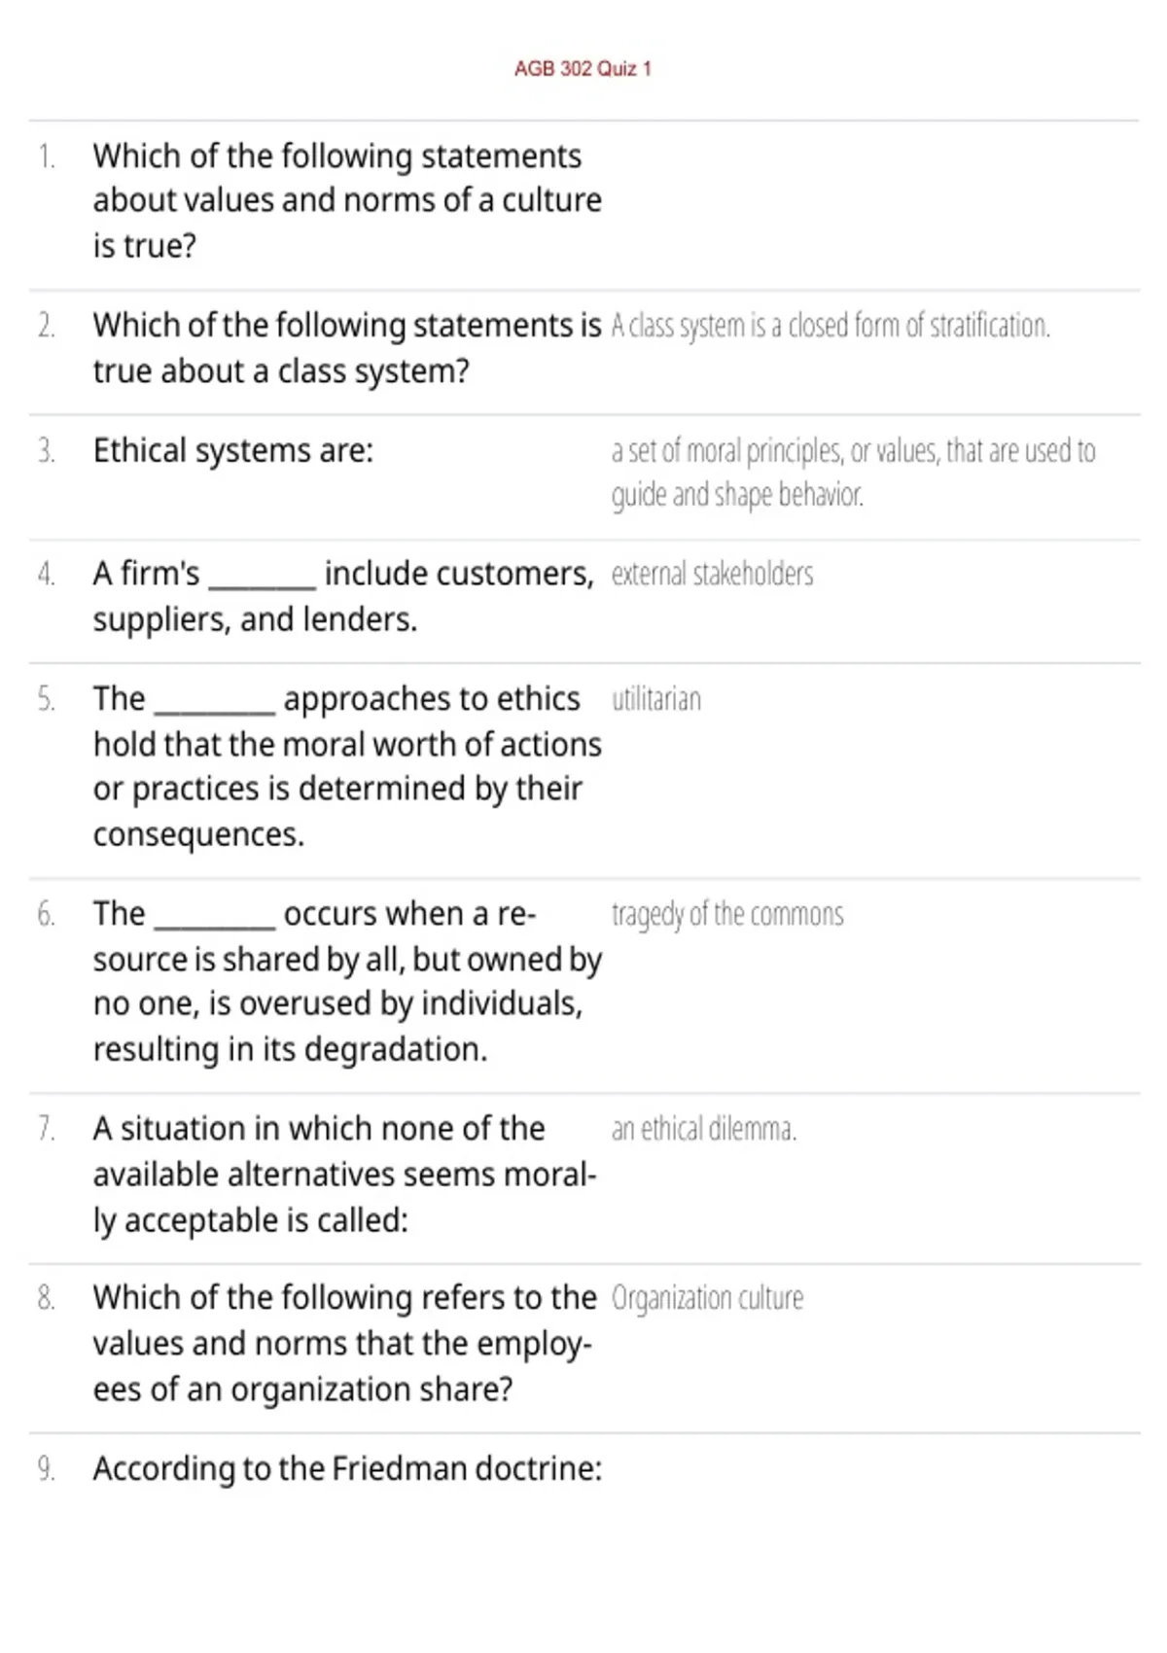Viewport: 1167px width, 1653px height.
Task: Click the Friedman doctrine question
Action: (x=347, y=1468)
